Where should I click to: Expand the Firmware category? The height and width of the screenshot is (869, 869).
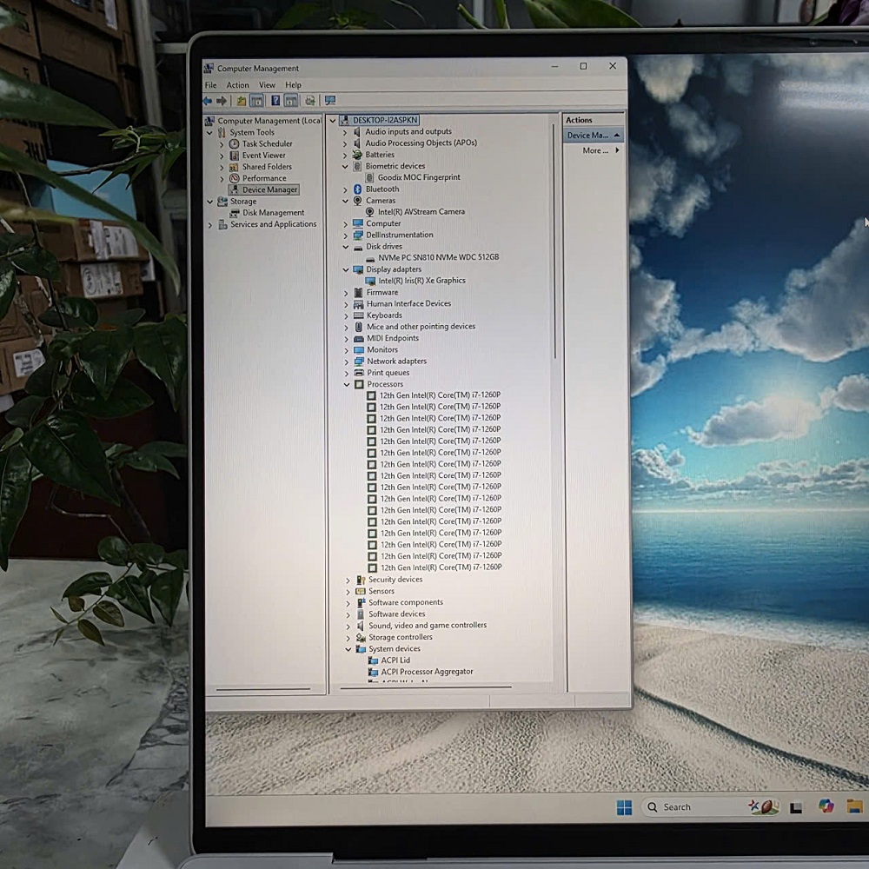tap(346, 293)
